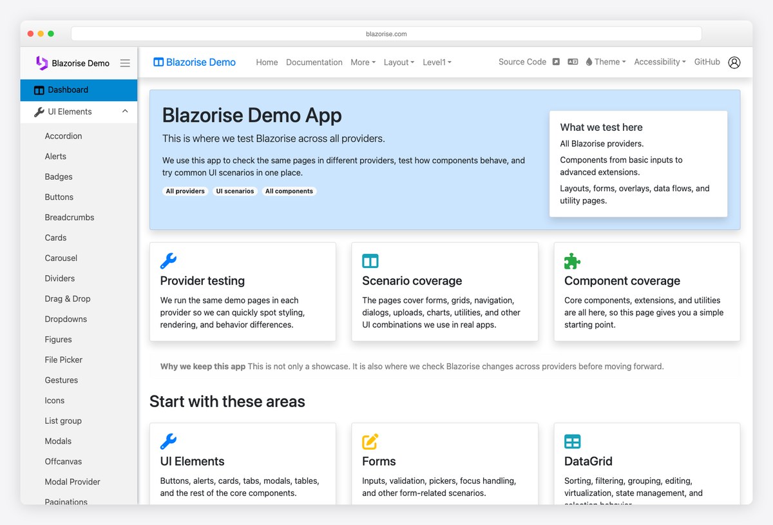The image size is (773, 525).
Task: Open Breadcrumbs from the sidebar
Action: [70, 218]
